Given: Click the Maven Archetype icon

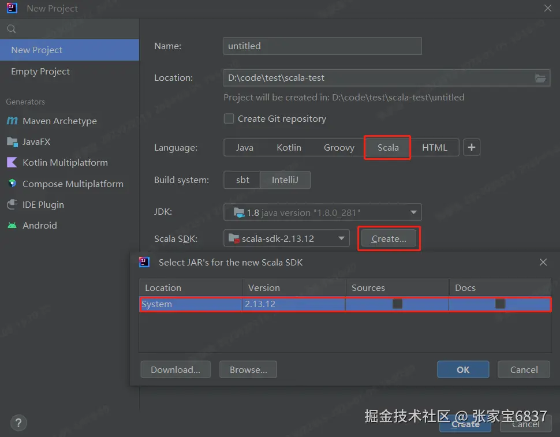Looking at the screenshot, I should 12,121.
